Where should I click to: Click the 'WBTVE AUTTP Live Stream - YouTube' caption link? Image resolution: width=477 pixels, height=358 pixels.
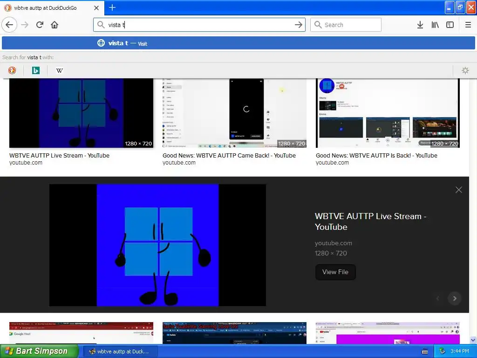click(x=59, y=156)
